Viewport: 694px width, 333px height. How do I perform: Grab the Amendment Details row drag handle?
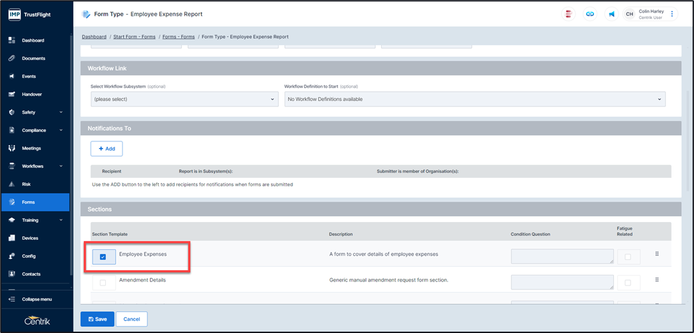click(657, 279)
